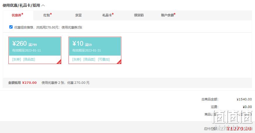
Task: Click the 使用优惠/礼品卡/抵用 heading
Action: click(x=21, y=5)
